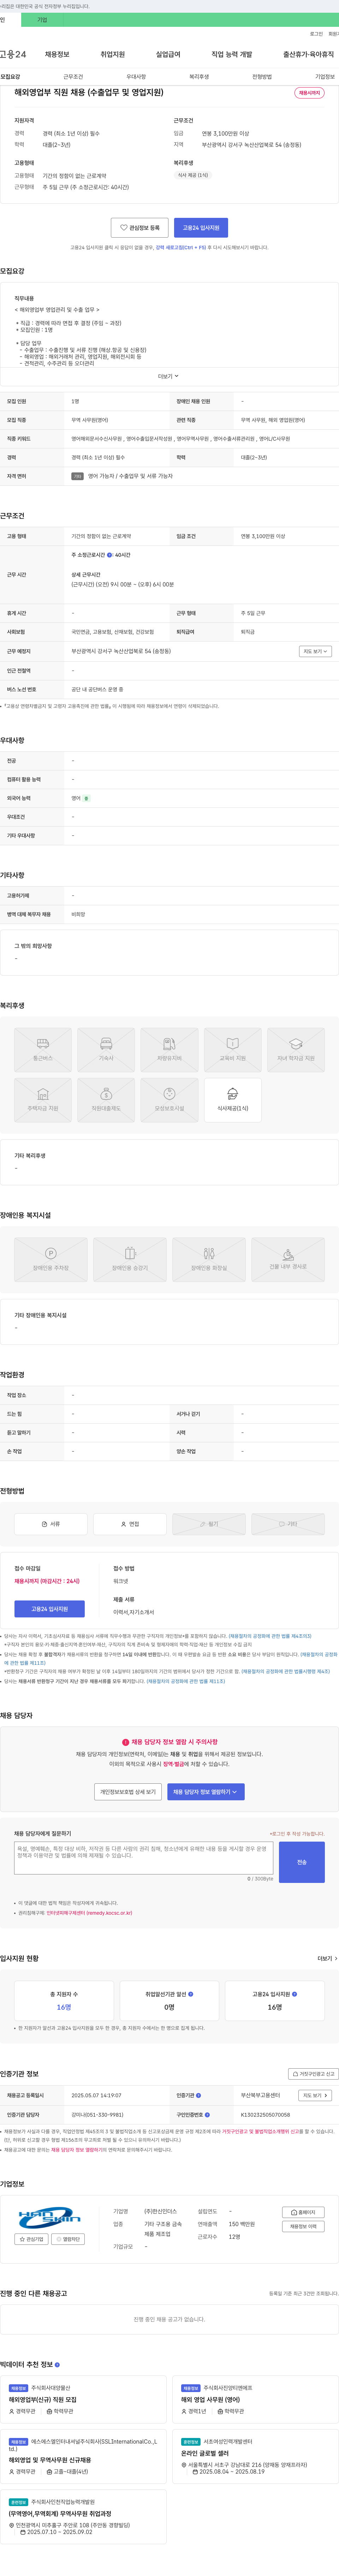Click the 로그인 link at top
The image size is (339, 2576).
point(316,34)
